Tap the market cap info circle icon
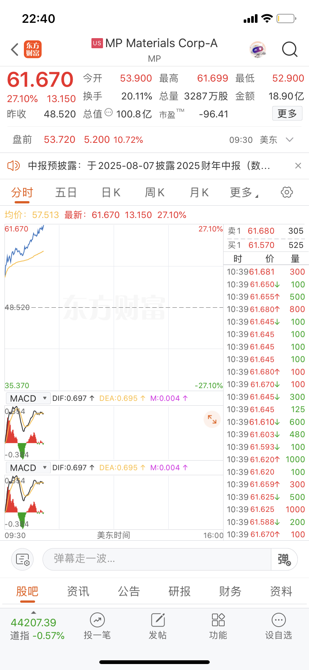 109,112
